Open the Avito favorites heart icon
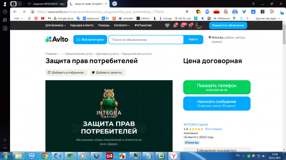 click(x=167, y=26)
